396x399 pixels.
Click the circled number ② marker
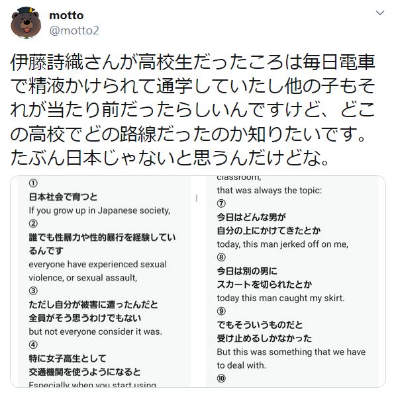coord(33,224)
